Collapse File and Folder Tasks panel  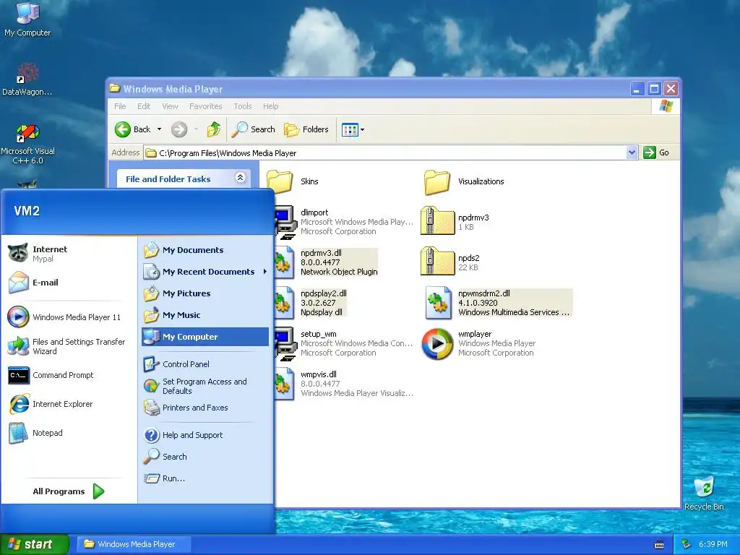coord(240,178)
